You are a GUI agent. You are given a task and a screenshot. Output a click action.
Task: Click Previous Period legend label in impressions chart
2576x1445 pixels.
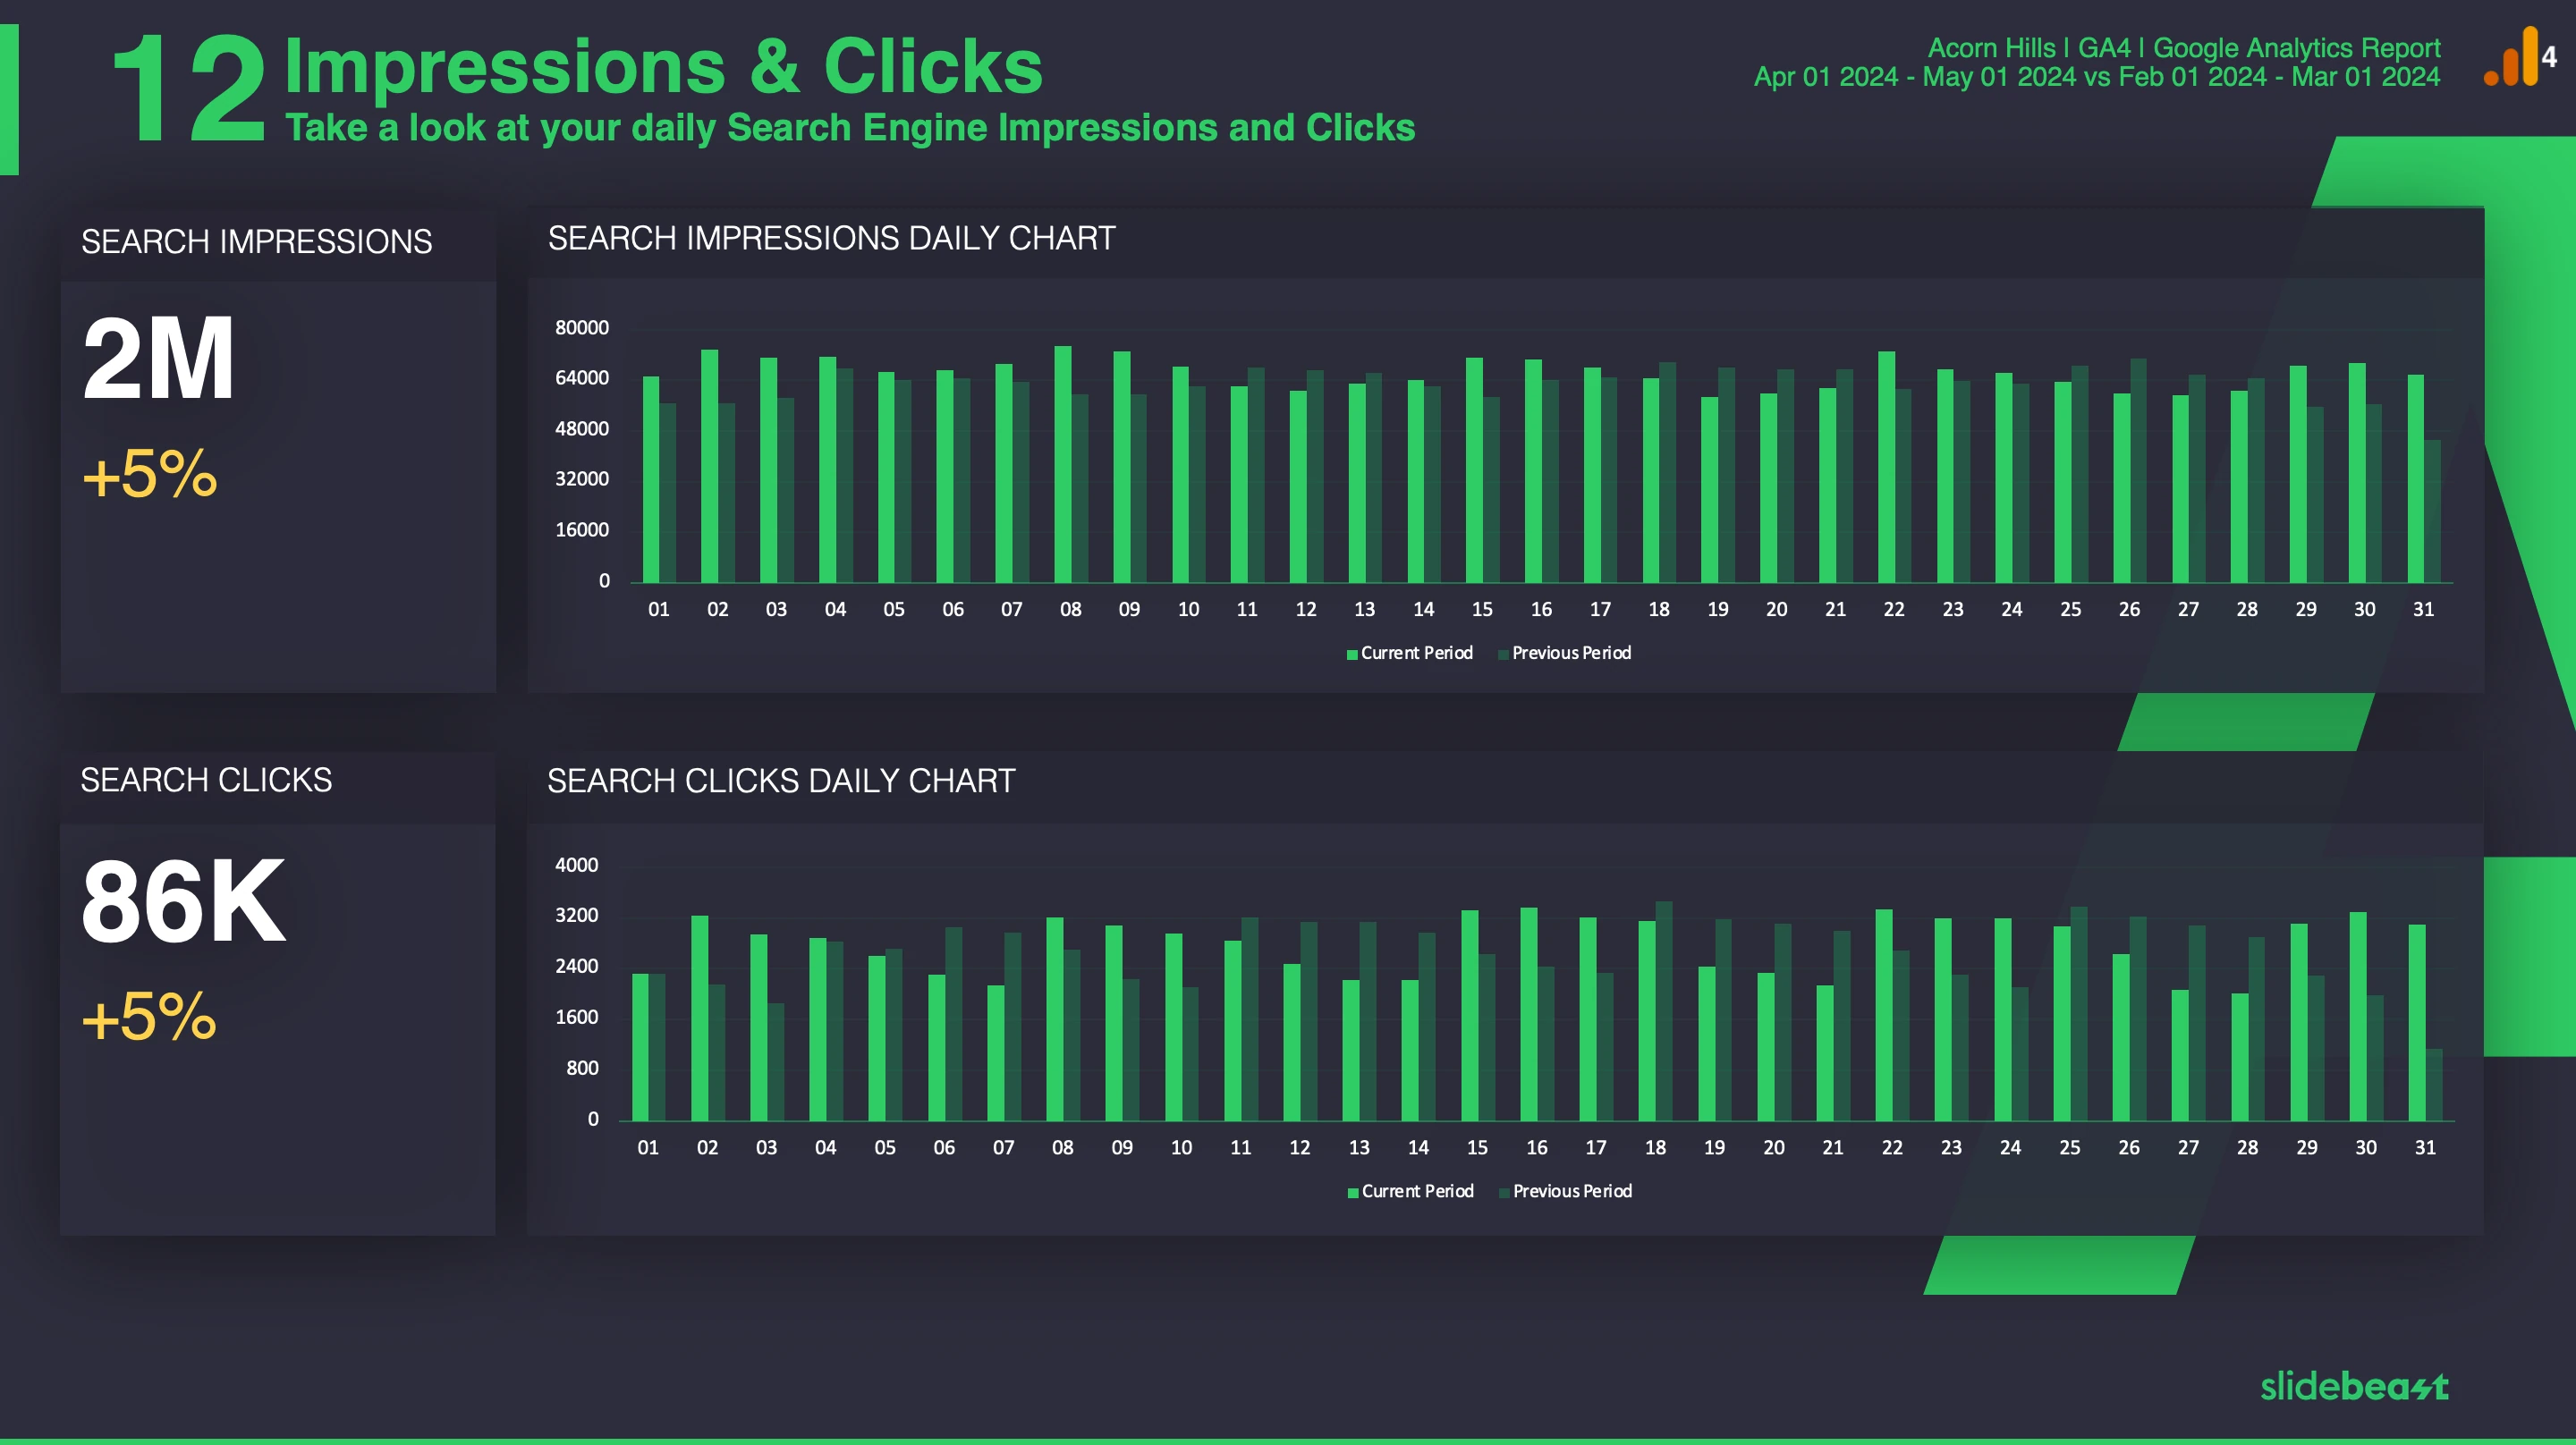[x=1571, y=653]
